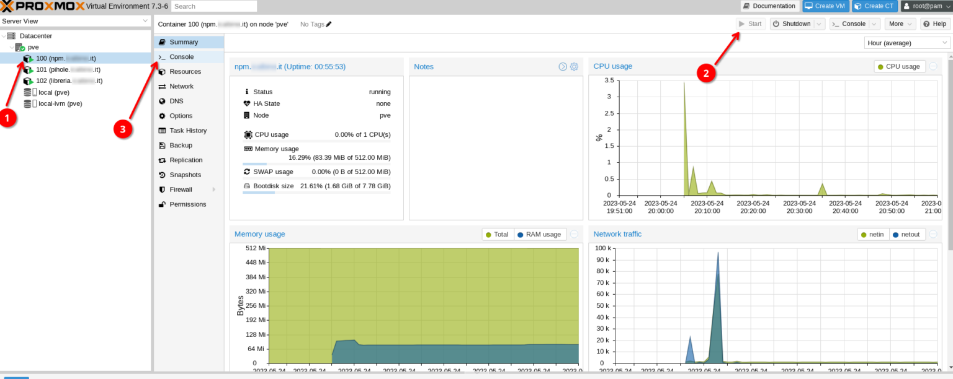The height and width of the screenshot is (379, 953).
Task: Click the local-lvm (pve) storage icon
Action: pos(30,103)
